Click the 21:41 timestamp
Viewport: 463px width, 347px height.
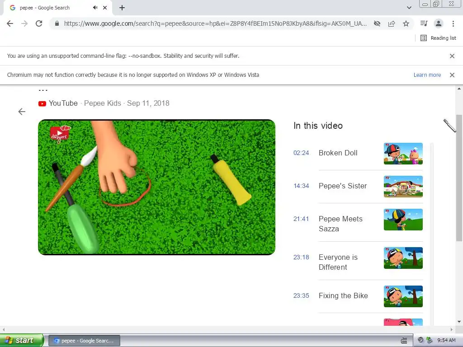[x=301, y=219]
